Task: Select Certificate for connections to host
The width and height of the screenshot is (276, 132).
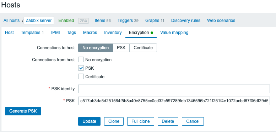Action: point(143,48)
